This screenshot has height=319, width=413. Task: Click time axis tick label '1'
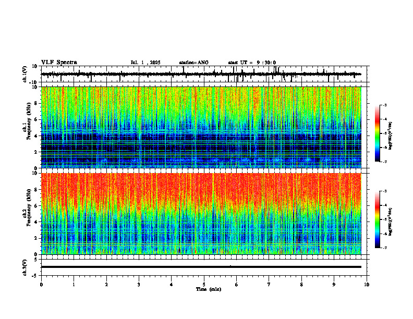click(74, 285)
